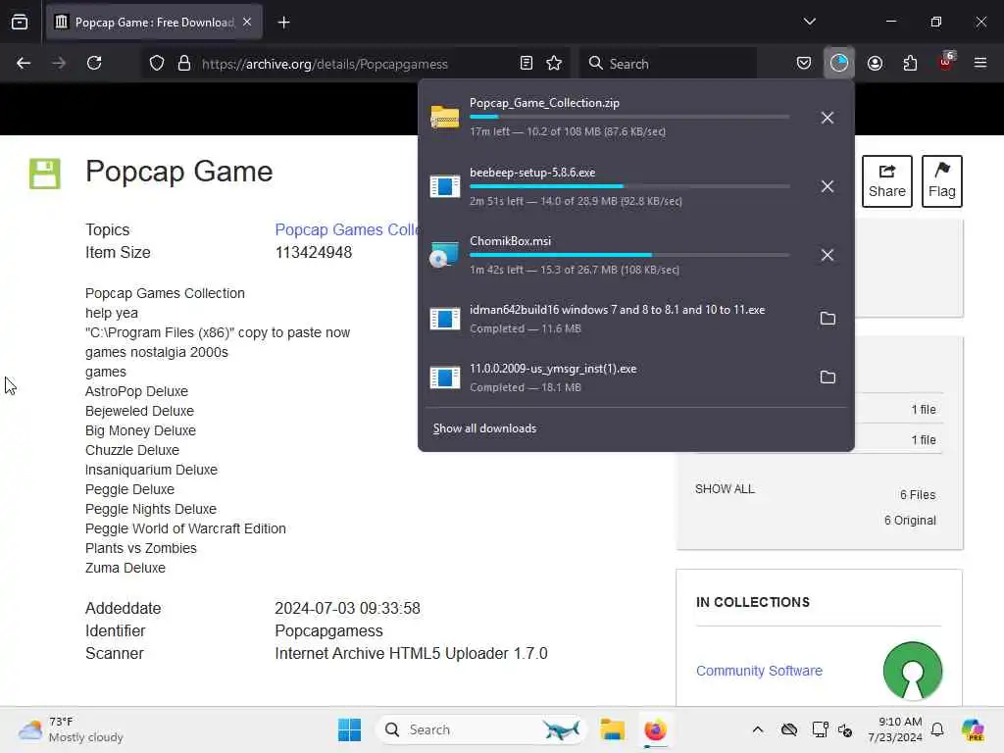Screen dimensions: 1004x753
Task: Click beebeep-setup-5.8.6.exe download entry
Action: click(615, 186)
